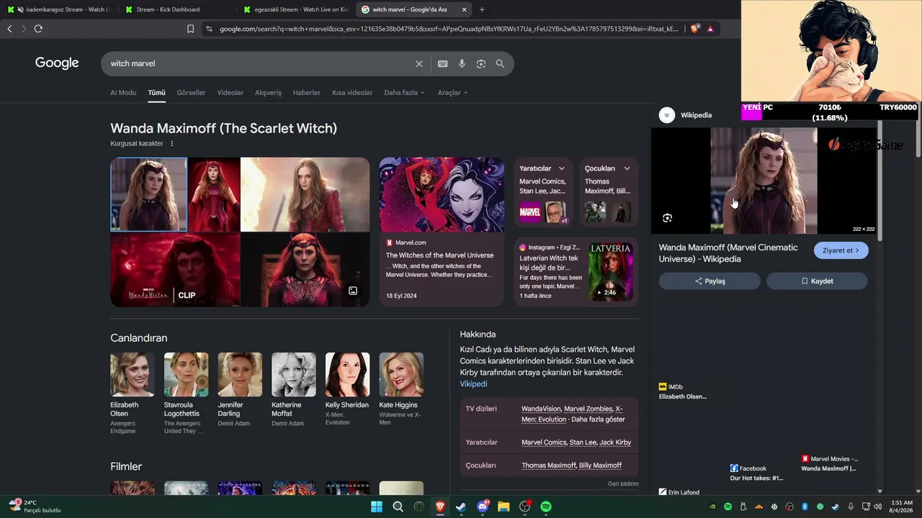Play the Latverian Witch Instagram video
922x518 pixels.
point(612,271)
